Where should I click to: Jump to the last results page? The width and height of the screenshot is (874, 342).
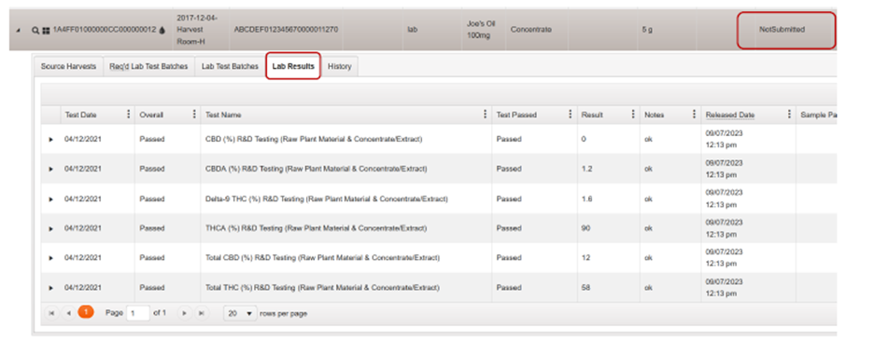[x=201, y=314]
